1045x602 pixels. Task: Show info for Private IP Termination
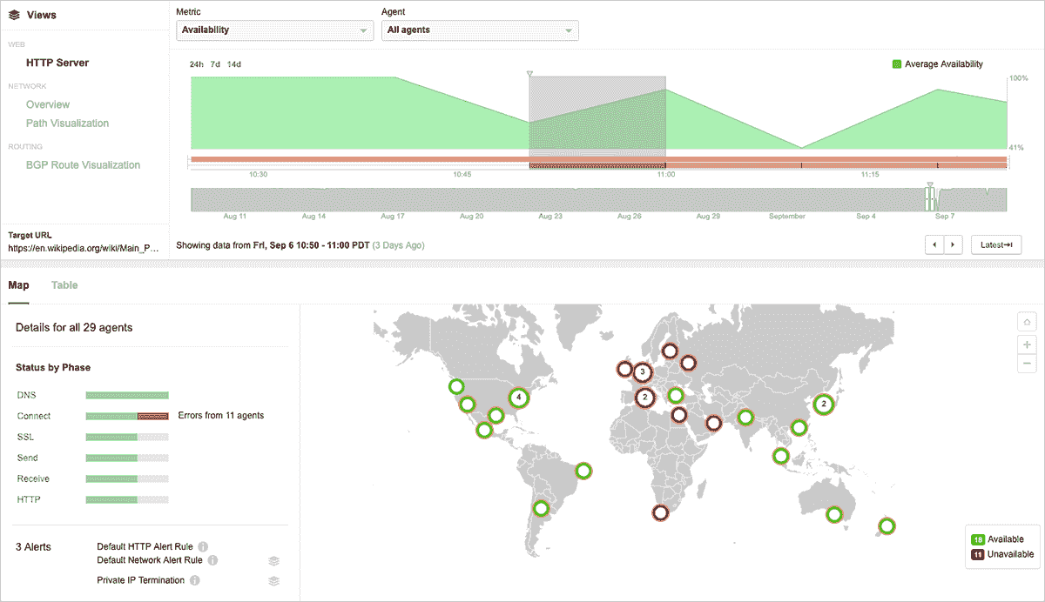click(195, 580)
